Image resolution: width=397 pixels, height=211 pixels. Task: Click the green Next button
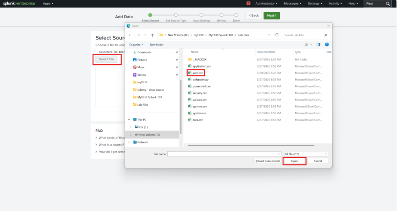point(272,15)
